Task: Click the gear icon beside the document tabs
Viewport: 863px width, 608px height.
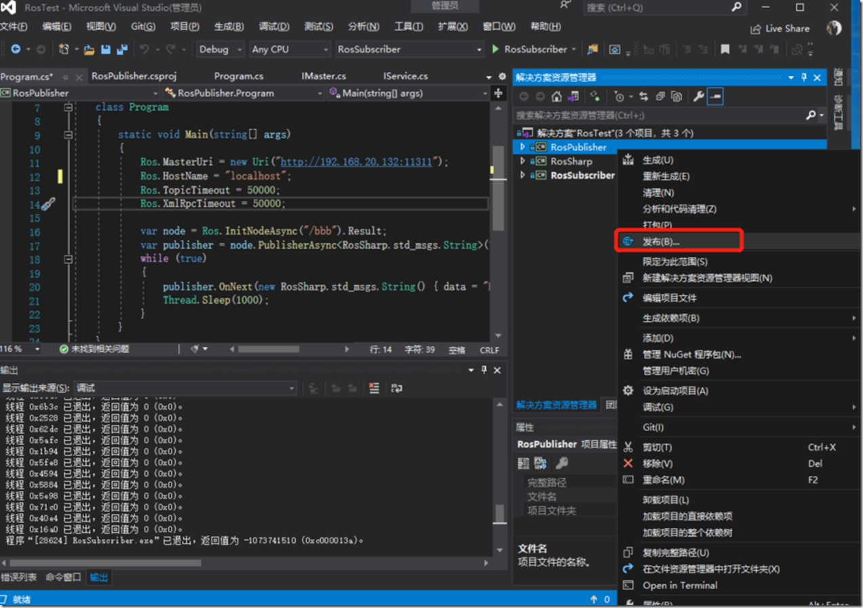Action: point(503,77)
